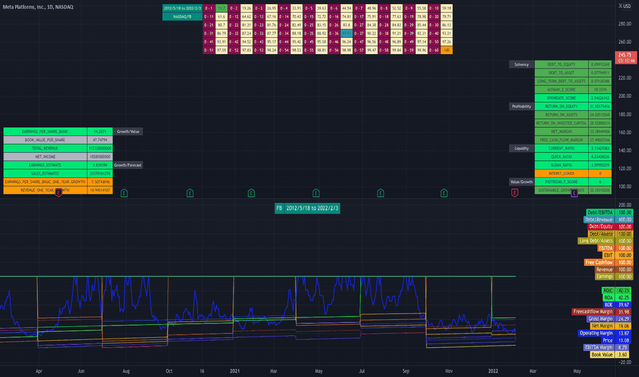
Task: Click the Net Margin 19.06 label
Action: [610, 326]
